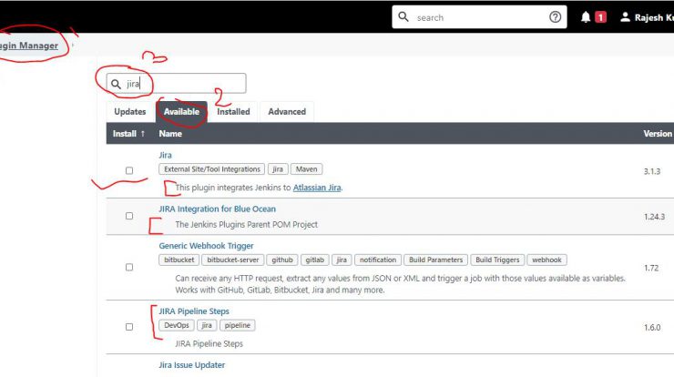Open Generic Webhook Trigger plugin link
Viewport: 674px width, 377px height.
click(x=206, y=246)
